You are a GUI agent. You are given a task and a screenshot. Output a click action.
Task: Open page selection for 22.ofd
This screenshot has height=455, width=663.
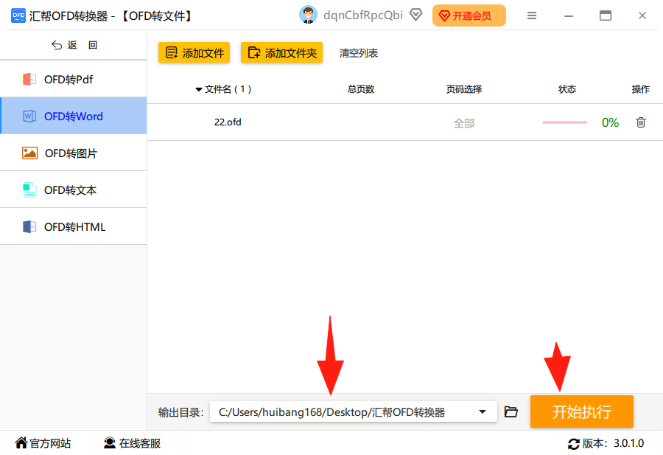point(464,123)
